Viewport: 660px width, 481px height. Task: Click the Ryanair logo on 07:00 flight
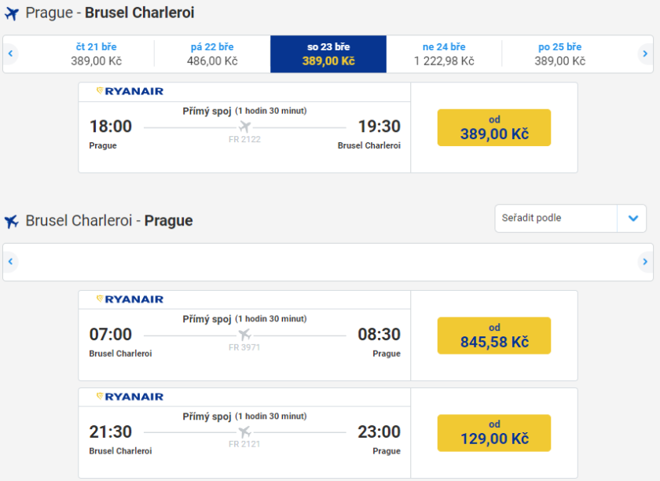click(130, 299)
